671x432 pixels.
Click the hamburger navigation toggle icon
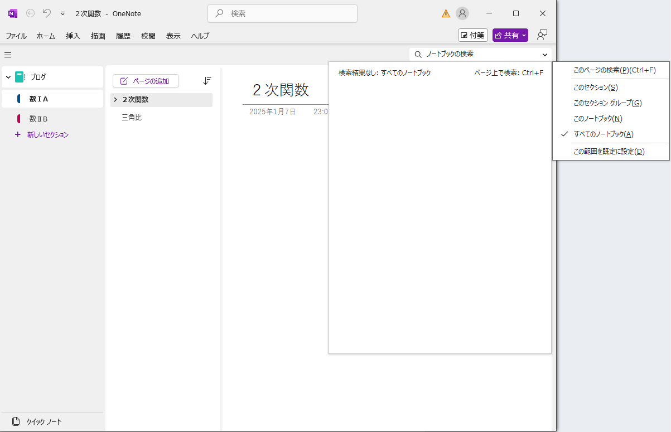coord(8,55)
